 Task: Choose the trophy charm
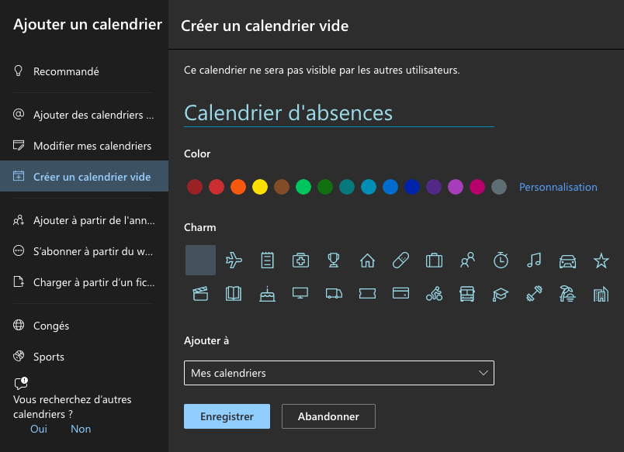tap(334, 261)
